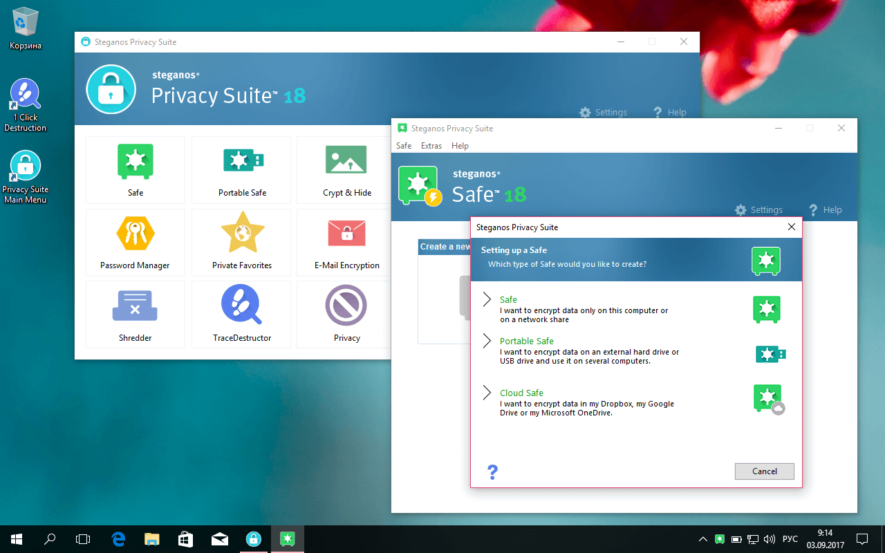Expand the Safe option chevron

[487, 300]
